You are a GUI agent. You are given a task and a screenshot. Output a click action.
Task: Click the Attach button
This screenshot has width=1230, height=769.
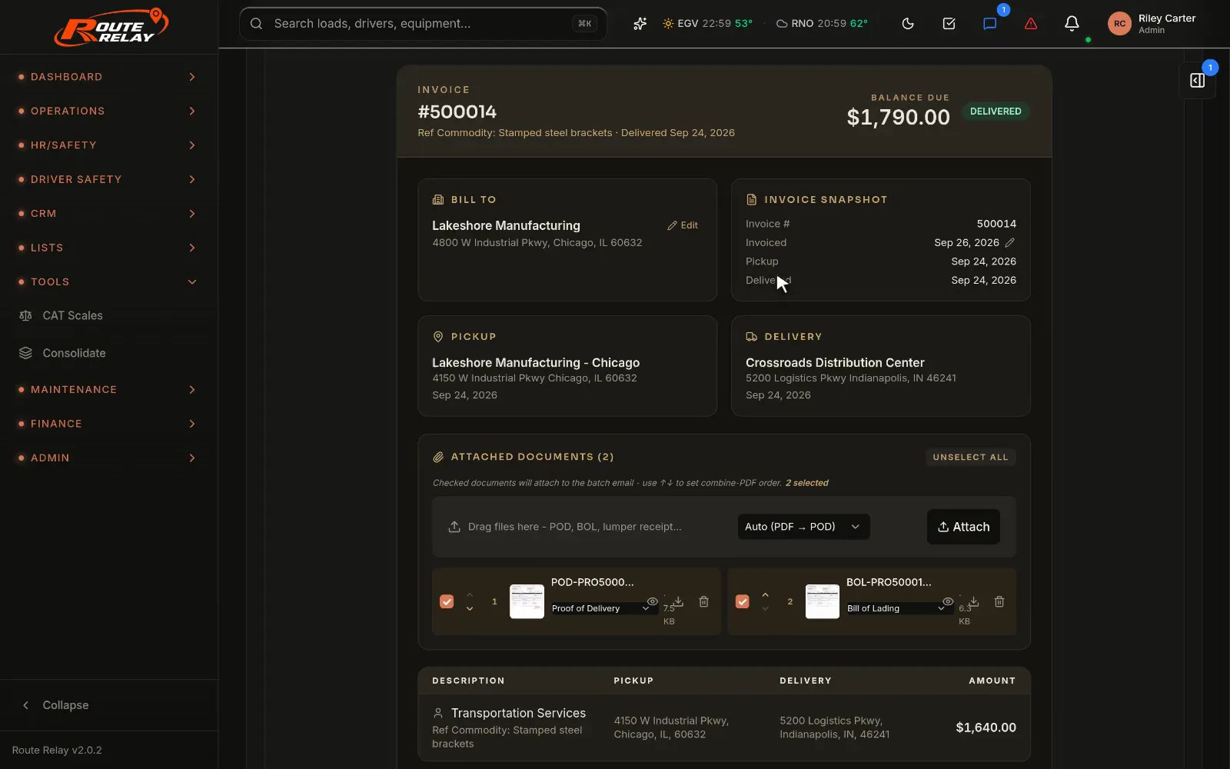(x=963, y=527)
